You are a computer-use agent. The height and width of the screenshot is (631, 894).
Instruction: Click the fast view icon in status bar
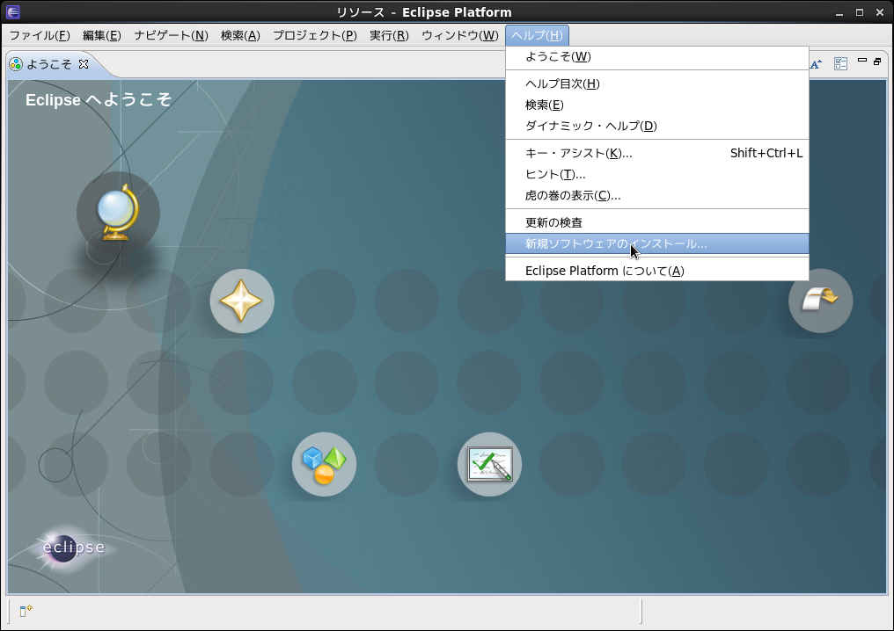[x=26, y=611]
